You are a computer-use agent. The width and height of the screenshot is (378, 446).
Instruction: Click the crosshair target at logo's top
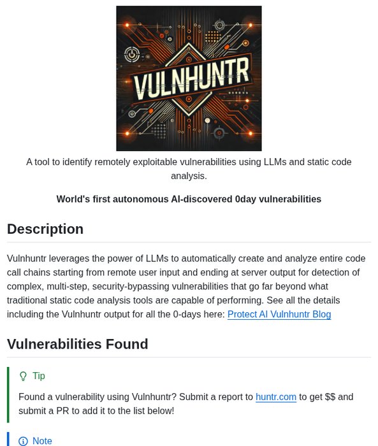coord(219,25)
